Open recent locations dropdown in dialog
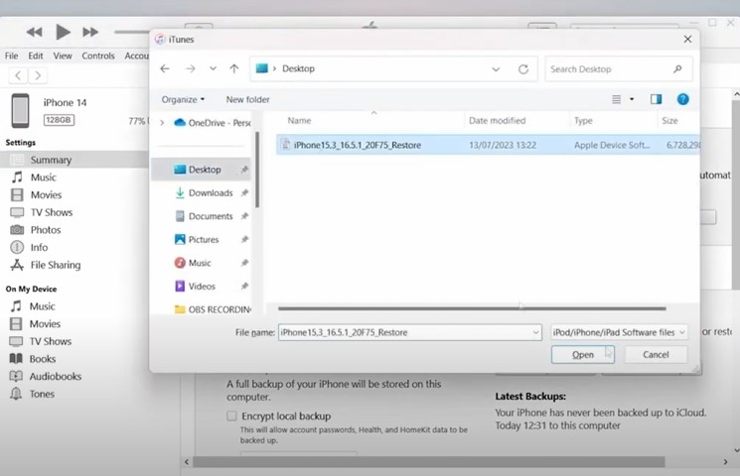740x476 pixels. 213,68
